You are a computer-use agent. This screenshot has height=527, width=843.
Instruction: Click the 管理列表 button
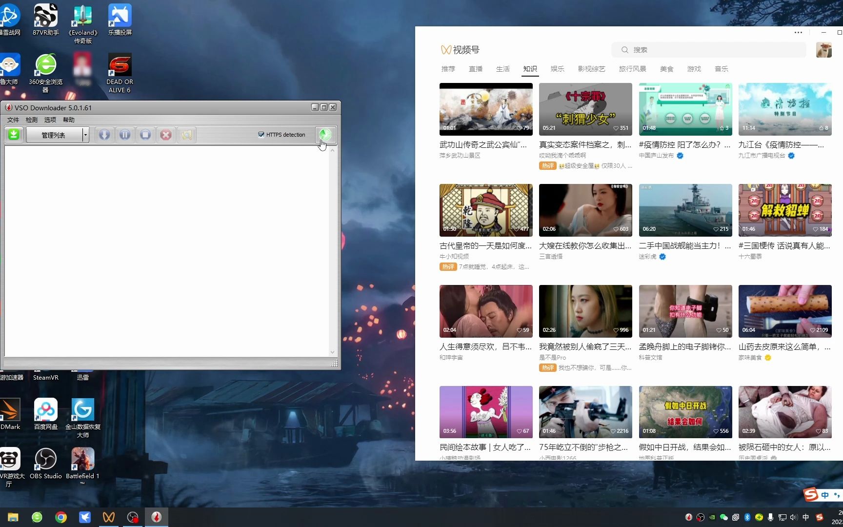(x=54, y=135)
